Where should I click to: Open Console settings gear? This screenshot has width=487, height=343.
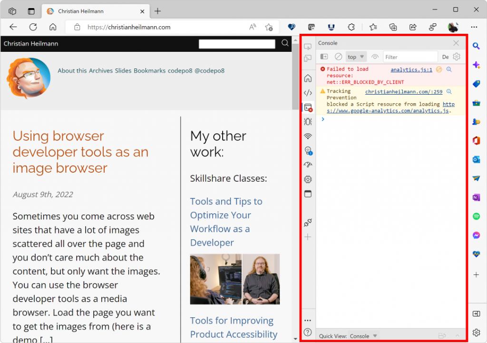(x=457, y=57)
